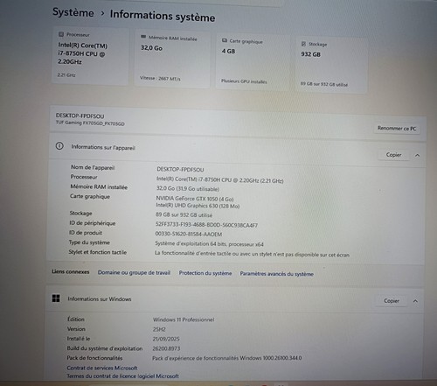Select the ID de produit value
This screenshot has width=437, height=386.
(189, 234)
